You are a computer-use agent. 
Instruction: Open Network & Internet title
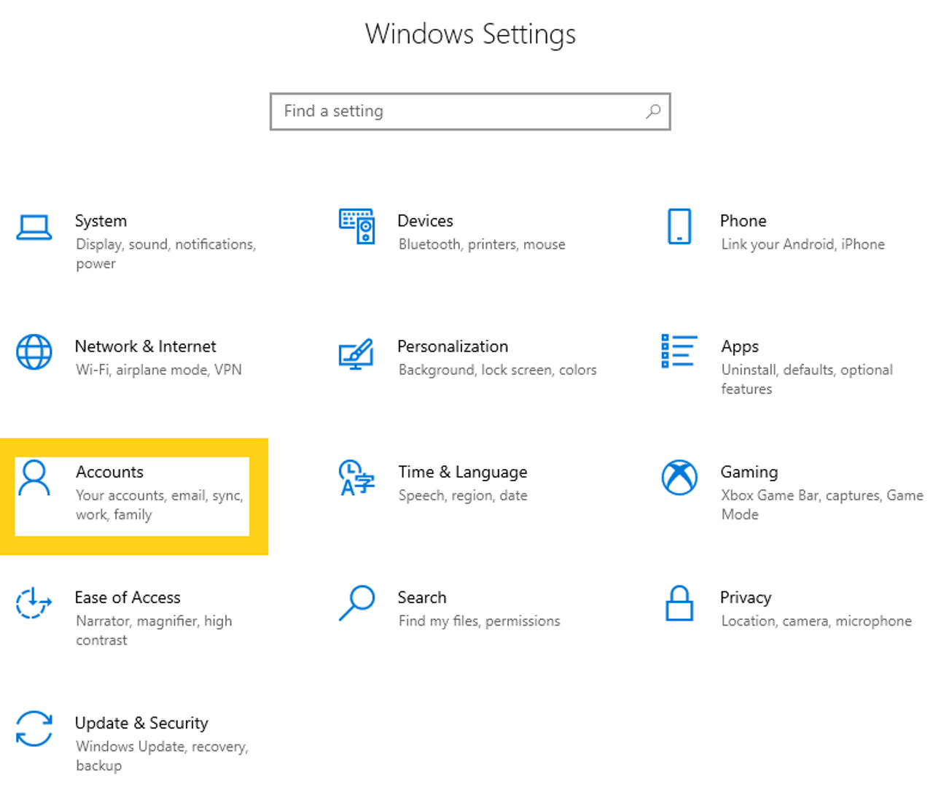146,346
